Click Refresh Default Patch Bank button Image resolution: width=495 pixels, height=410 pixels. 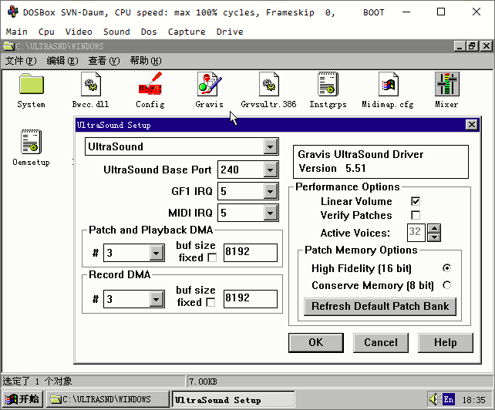click(380, 306)
